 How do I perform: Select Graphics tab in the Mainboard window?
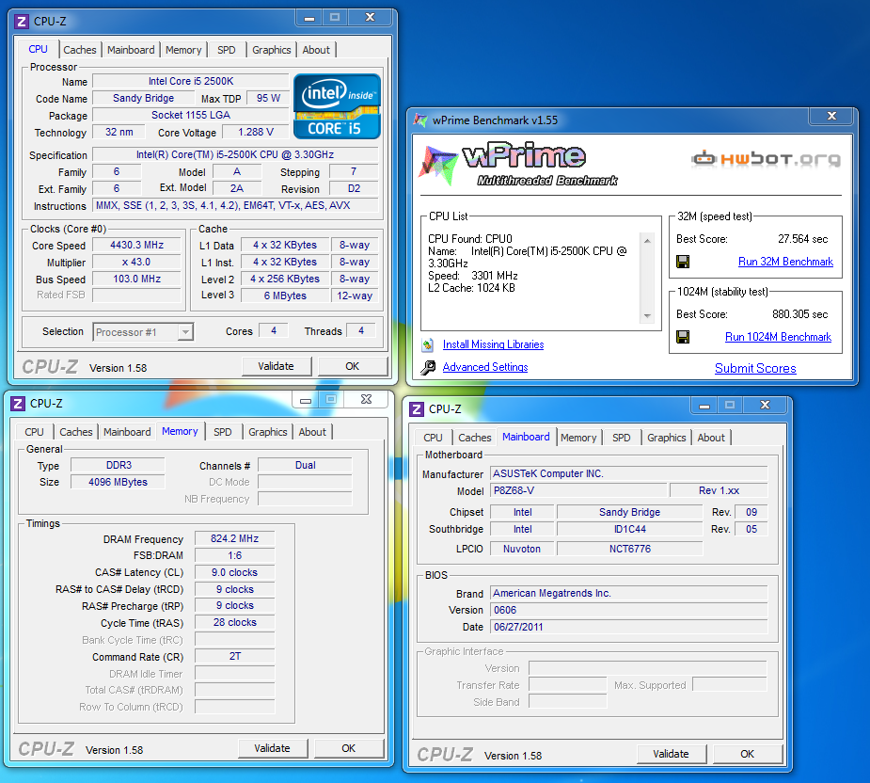point(666,438)
